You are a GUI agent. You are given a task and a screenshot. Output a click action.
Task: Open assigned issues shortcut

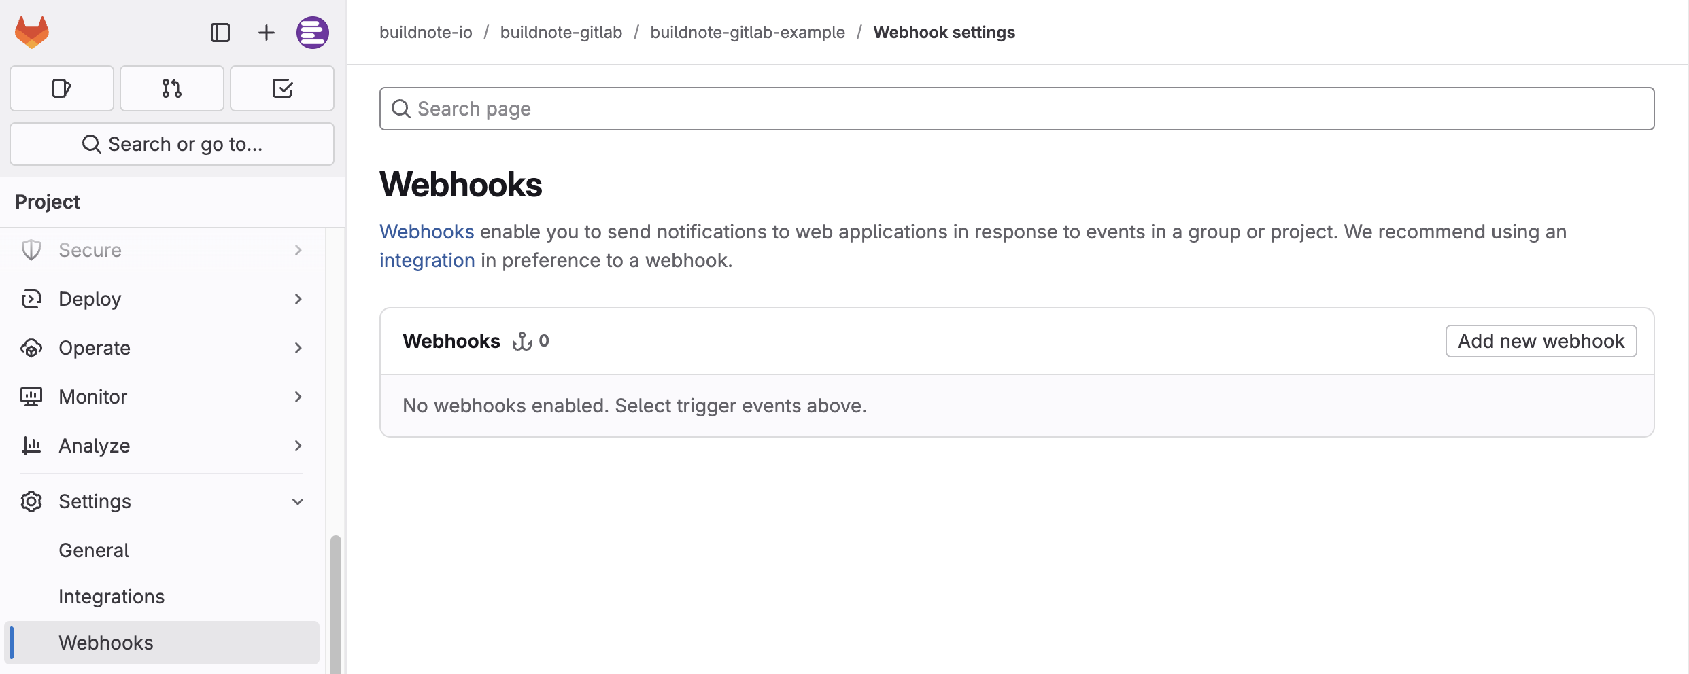62,88
